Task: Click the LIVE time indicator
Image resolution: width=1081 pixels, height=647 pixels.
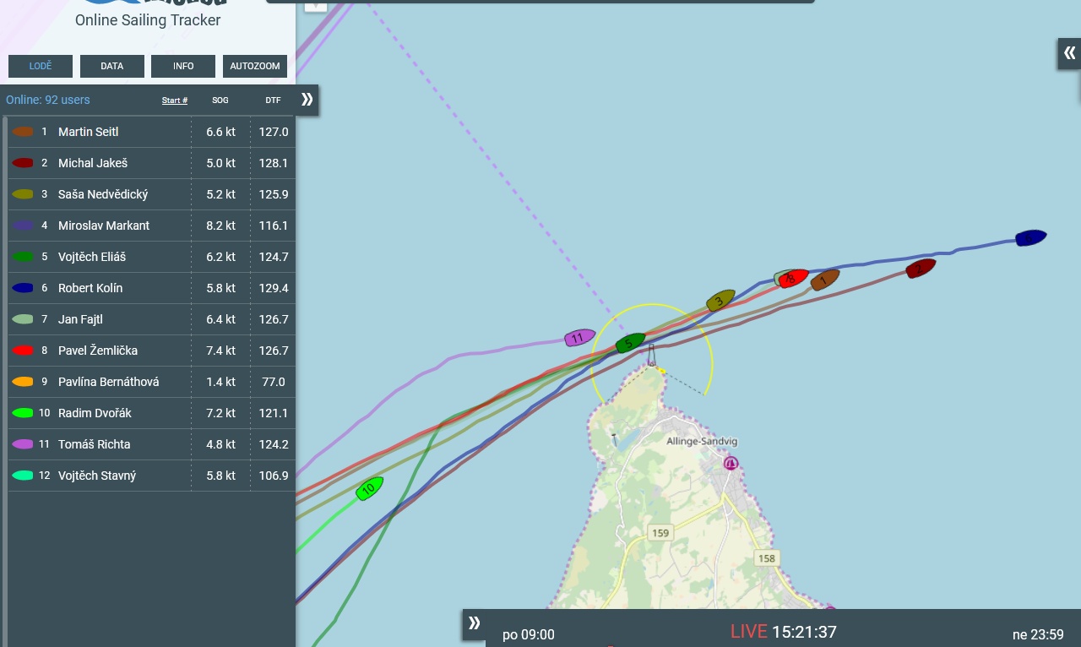Action: pos(784,632)
